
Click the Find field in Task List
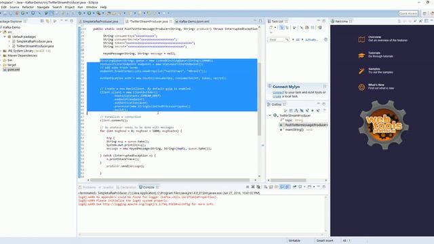(278, 39)
